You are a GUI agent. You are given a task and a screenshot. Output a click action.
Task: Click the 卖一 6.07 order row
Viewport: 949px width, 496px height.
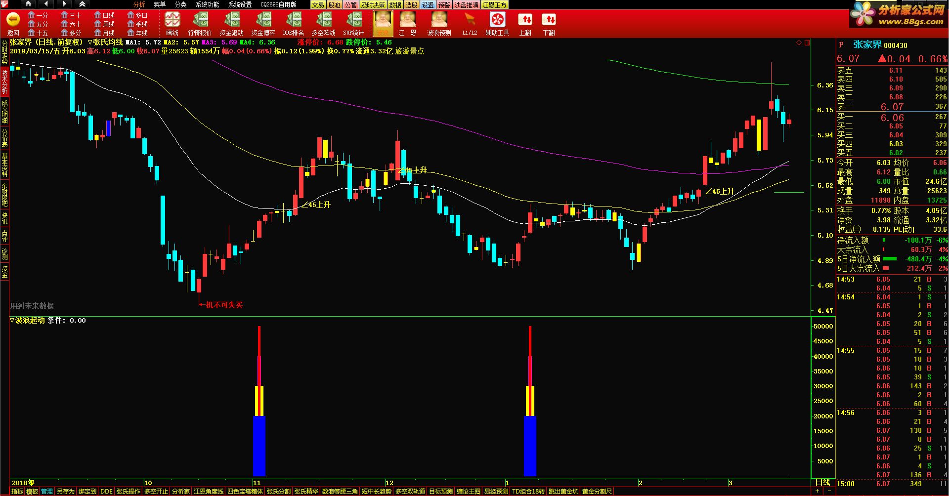coord(892,107)
